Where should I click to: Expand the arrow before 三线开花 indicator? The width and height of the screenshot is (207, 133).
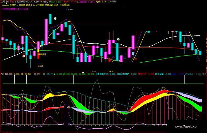pyautogui.click(x=15, y=2)
